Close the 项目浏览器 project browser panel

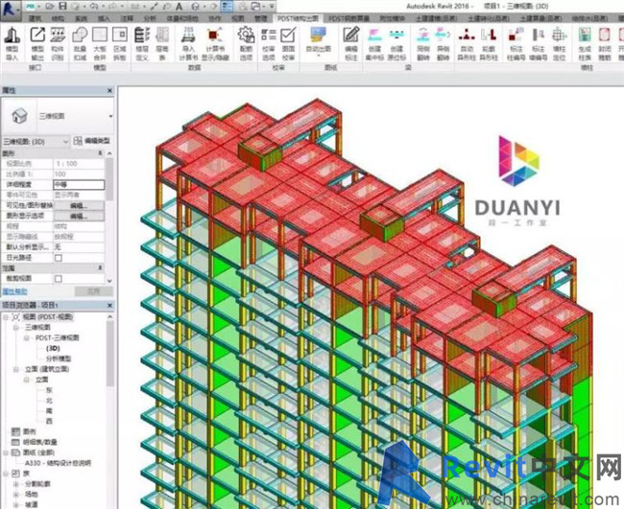pyautogui.click(x=110, y=305)
